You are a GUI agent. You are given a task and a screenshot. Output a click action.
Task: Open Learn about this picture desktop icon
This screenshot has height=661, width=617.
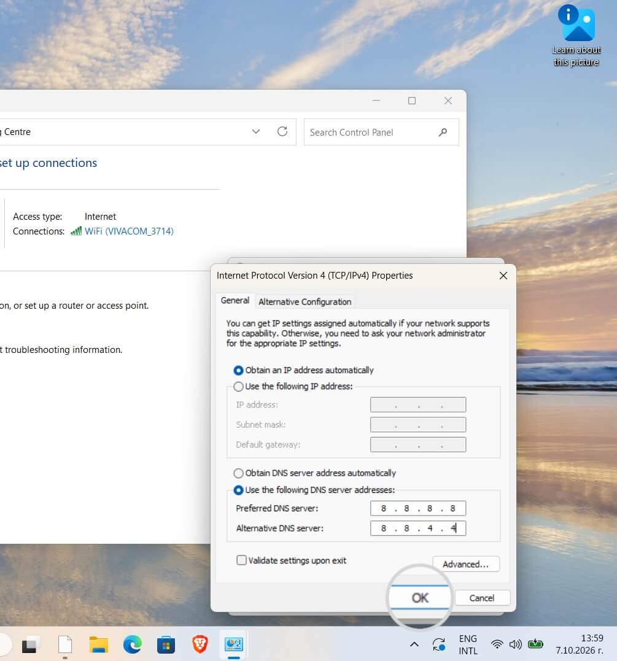coord(576,36)
